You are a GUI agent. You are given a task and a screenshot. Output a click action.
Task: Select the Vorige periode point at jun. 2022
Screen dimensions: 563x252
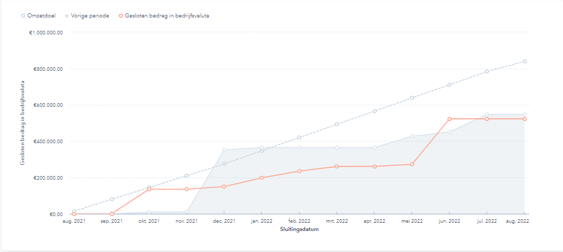[x=449, y=132]
